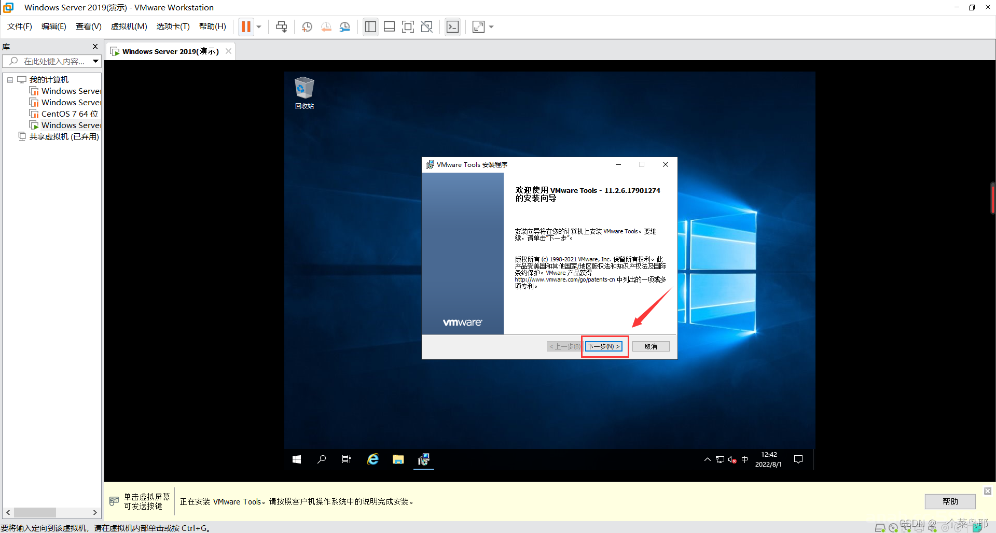Viewport: 996px width, 533px height.
Task: Toggle the library sidebar view icon
Action: 370,26
